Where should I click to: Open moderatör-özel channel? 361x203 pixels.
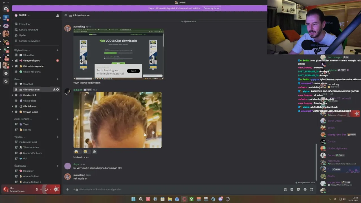pos(36,142)
